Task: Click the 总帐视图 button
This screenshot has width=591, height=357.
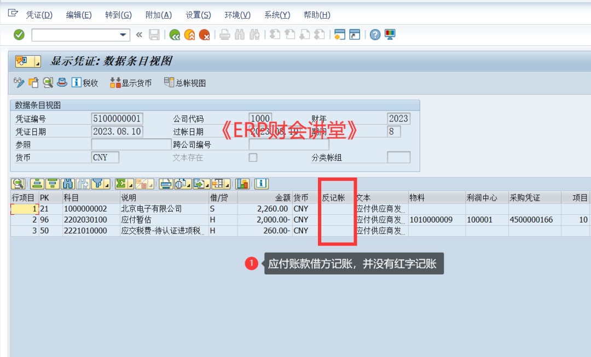Action: click(x=185, y=83)
